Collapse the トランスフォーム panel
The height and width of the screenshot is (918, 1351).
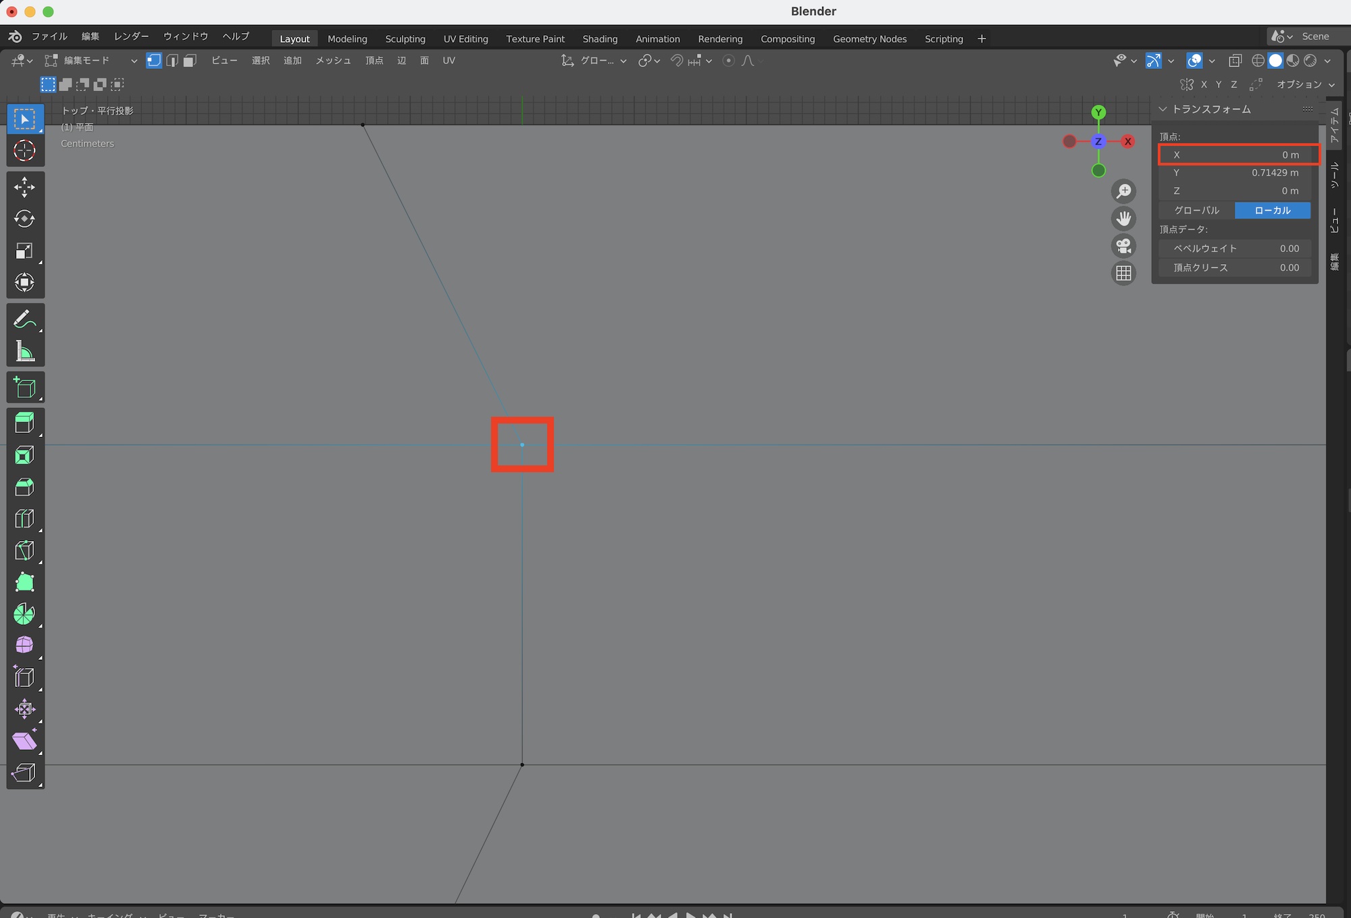point(1163,109)
